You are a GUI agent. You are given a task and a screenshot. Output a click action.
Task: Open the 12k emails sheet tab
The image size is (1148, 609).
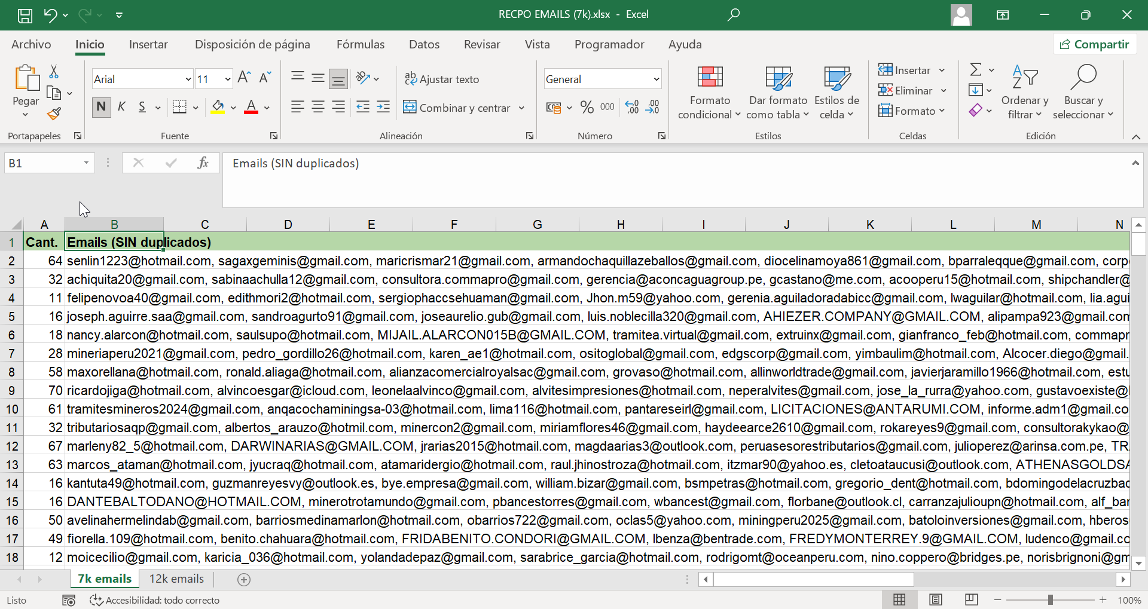176,578
